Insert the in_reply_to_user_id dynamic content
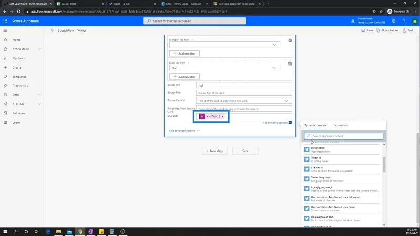This screenshot has height=236, width=420. (342, 189)
